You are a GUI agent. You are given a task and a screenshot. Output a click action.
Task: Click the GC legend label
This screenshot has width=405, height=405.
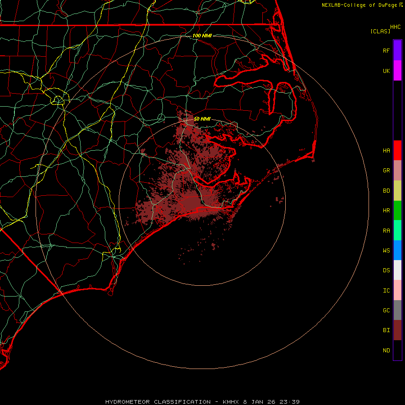coord(386,310)
